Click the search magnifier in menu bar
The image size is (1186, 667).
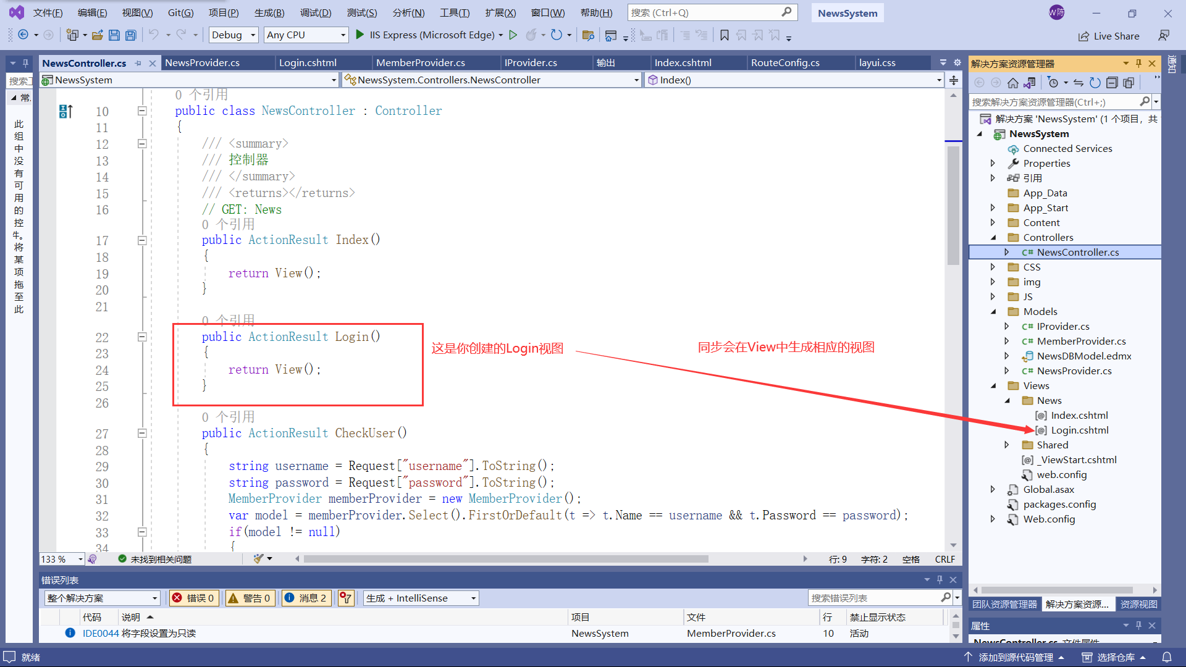pyautogui.click(x=786, y=12)
